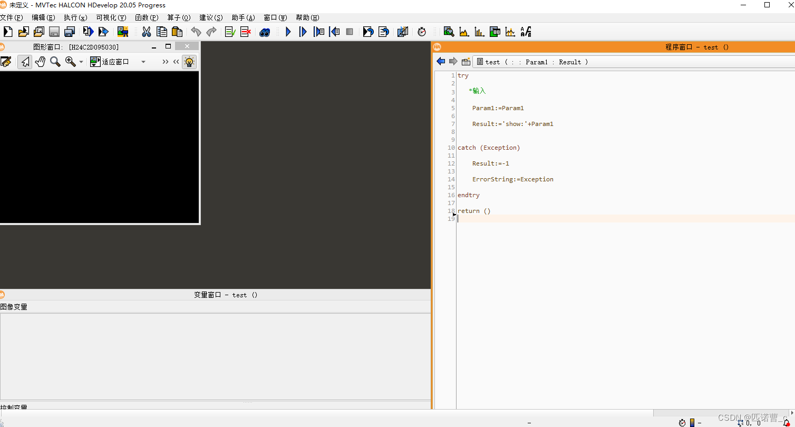Open the OCR training file browser icon
This screenshot has height=427, width=795.
526,32
